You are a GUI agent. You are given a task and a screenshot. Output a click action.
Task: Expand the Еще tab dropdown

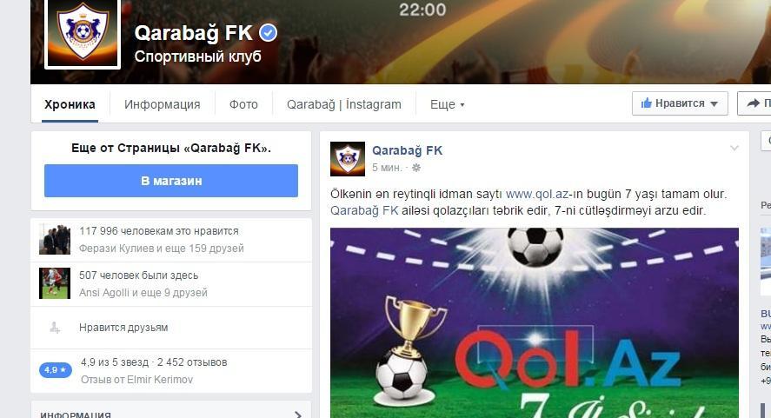point(447,104)
